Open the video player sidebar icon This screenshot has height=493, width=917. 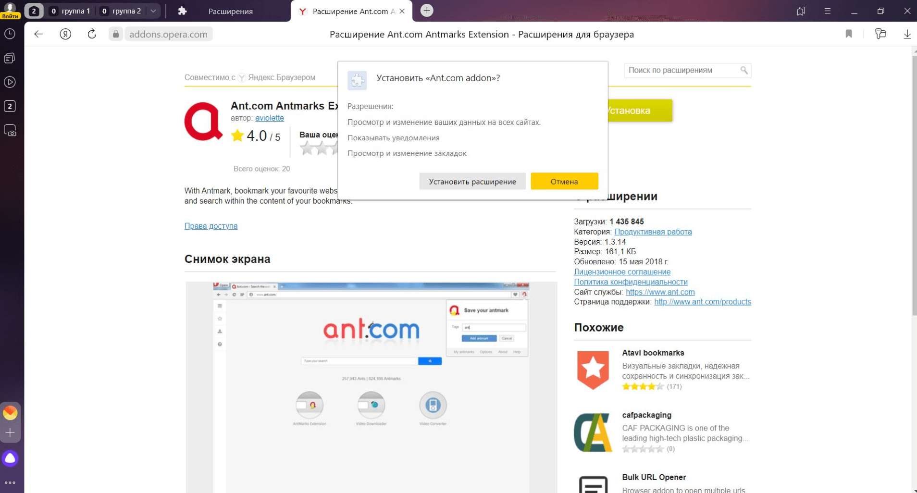click(x=10, y=82)
